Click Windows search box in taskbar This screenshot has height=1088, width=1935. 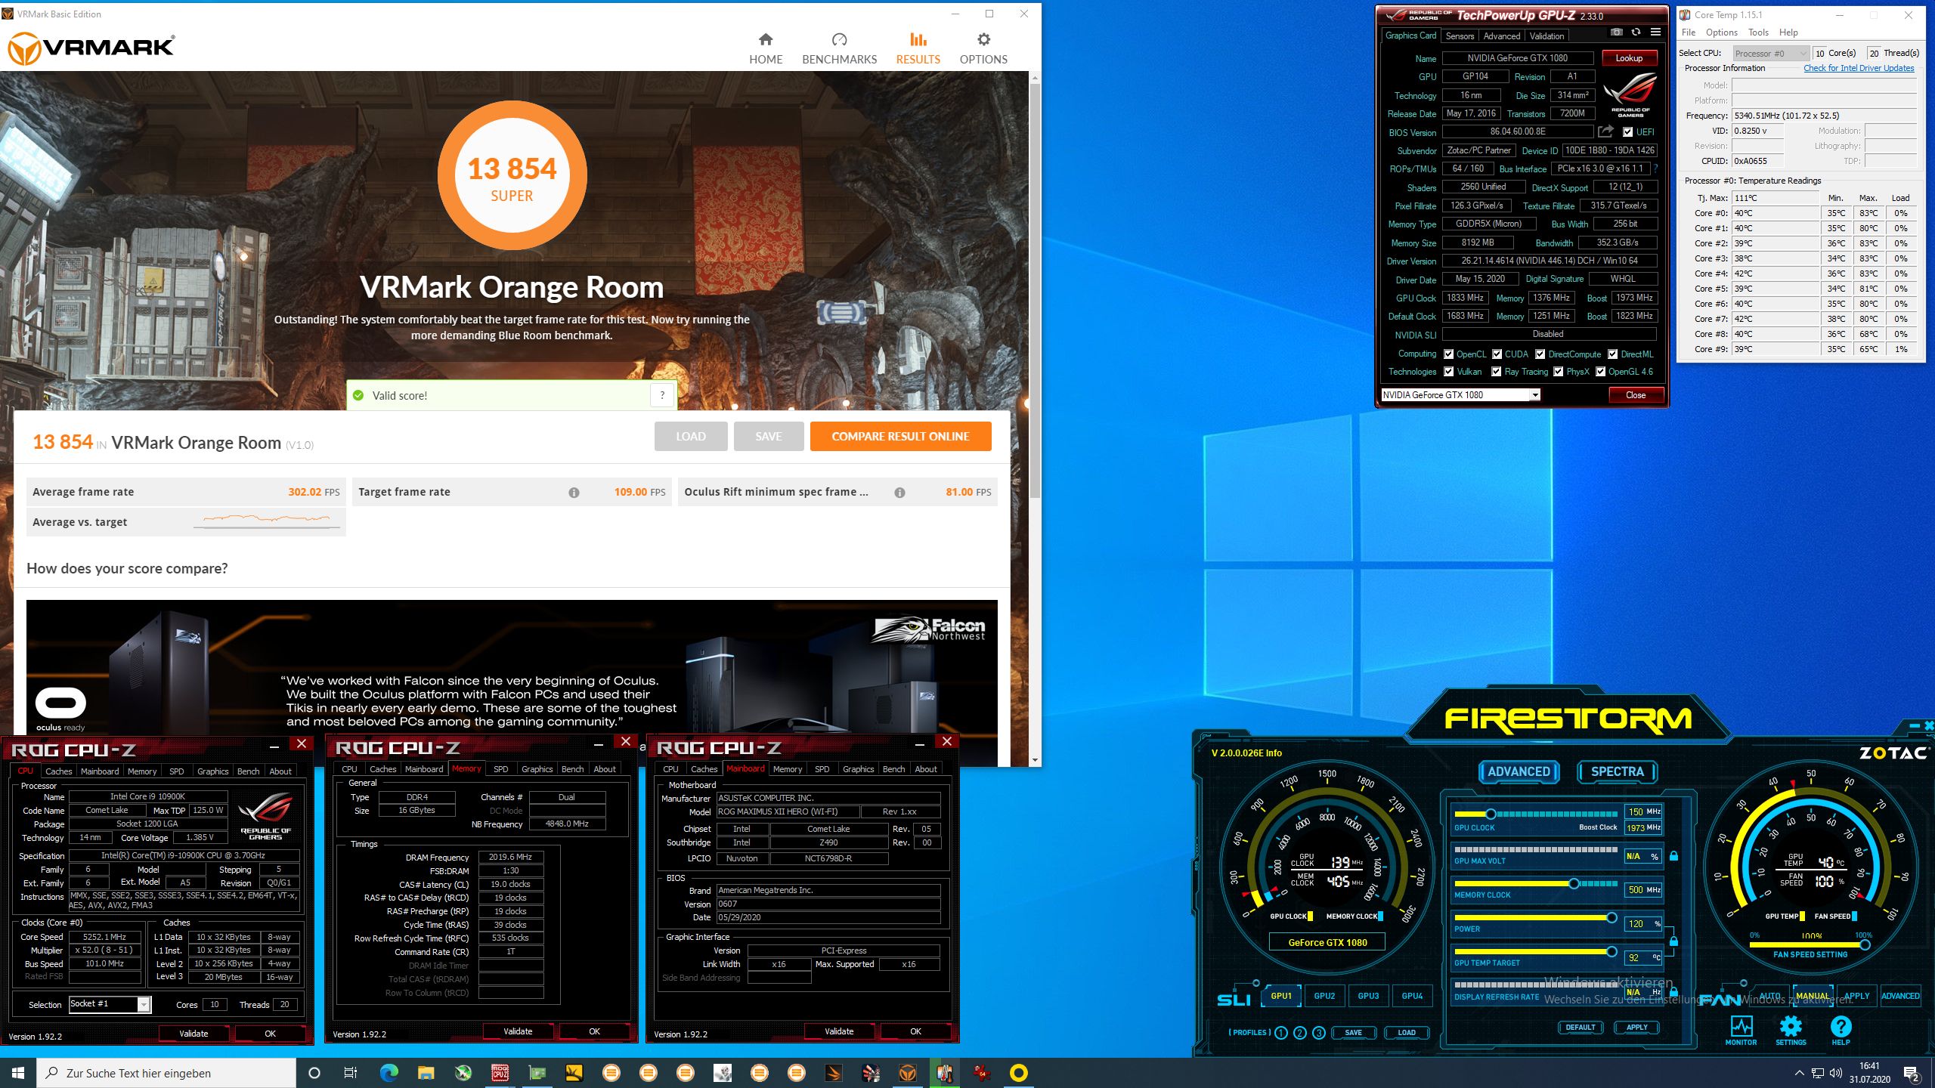pyautogui.click(x=166, y=1073)
